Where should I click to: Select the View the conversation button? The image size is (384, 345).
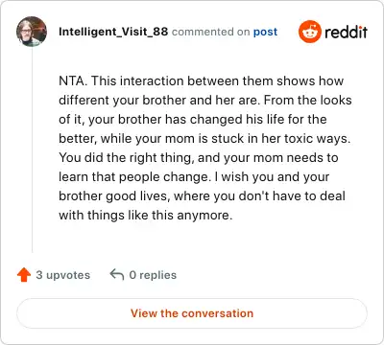[192, 313]
